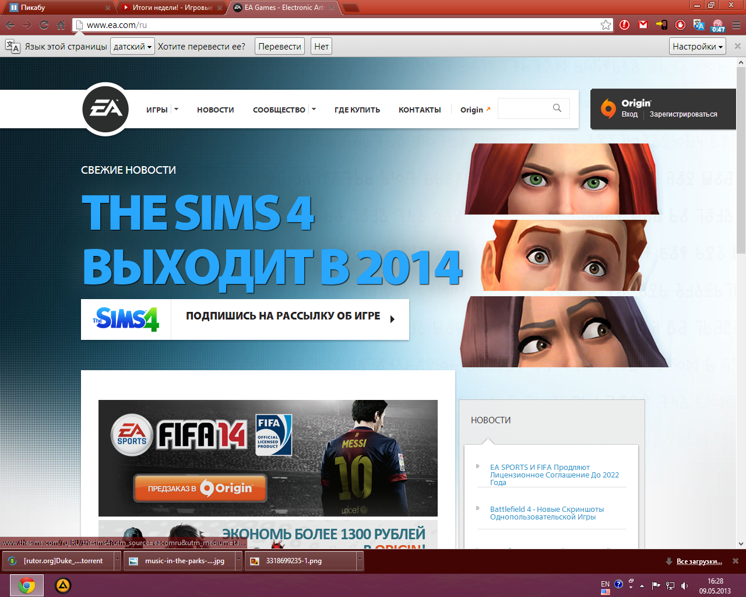
Task: Click the search magnifier icon on EA site
Action: coord(557,108)
